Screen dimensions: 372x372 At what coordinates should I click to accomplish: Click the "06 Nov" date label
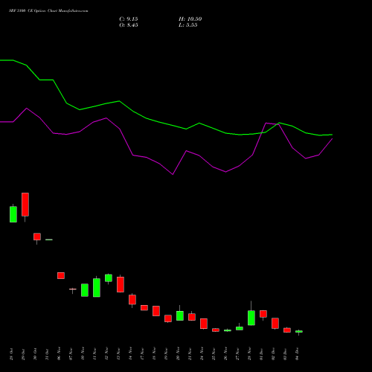pyautogui.click(x=59, y=354)
